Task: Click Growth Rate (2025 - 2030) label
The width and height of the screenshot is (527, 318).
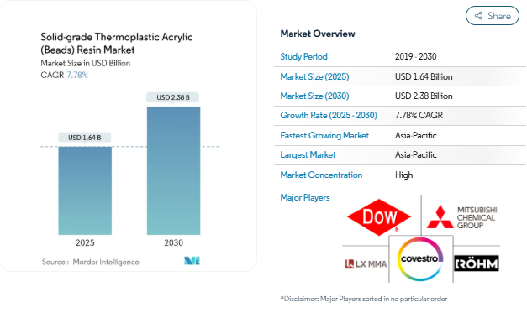Action: pos(329,115)
